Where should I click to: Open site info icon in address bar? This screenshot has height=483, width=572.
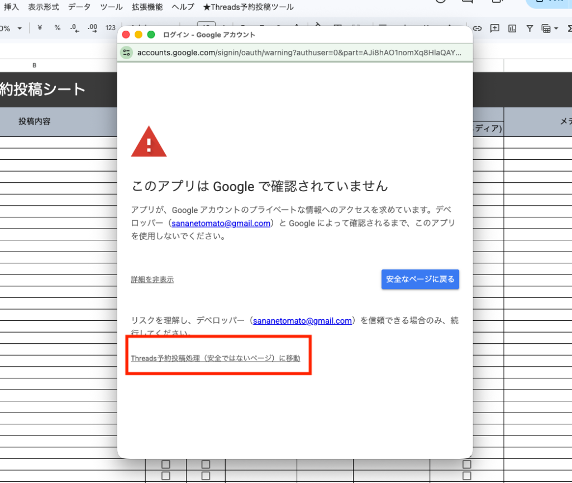[127, 53]
